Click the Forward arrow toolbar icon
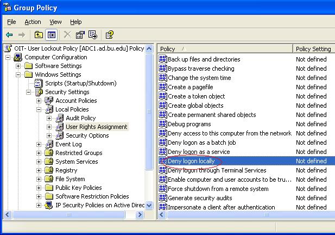The image size is (335, 235). [21, 35]
